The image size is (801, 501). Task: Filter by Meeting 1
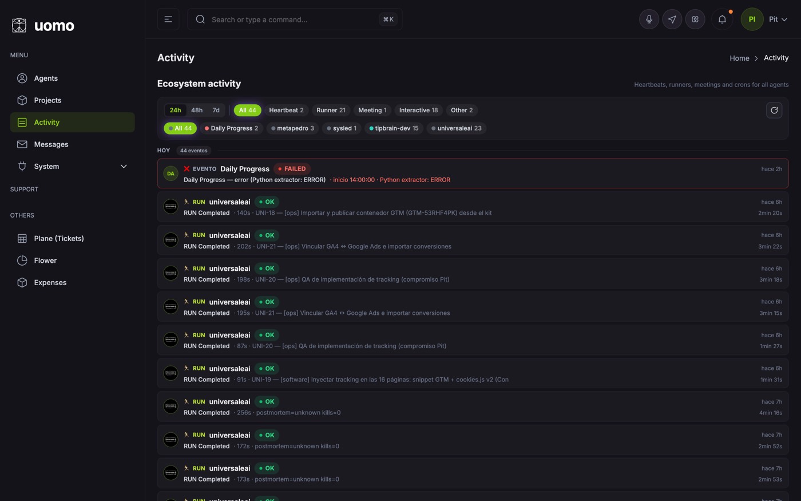pos(372,111)
